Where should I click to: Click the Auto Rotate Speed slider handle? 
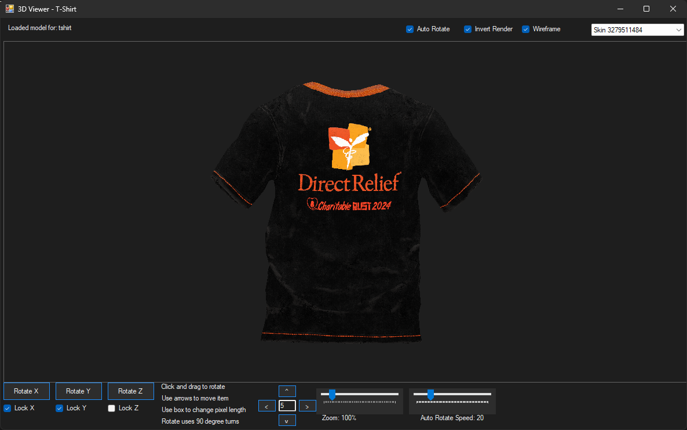pyautogui.click(x=431, y=395)
